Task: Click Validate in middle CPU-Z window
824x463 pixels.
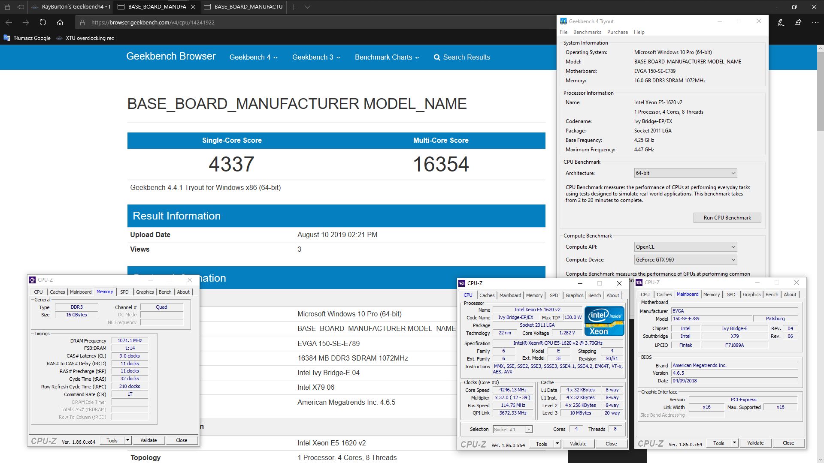Action: click(578, 444)
